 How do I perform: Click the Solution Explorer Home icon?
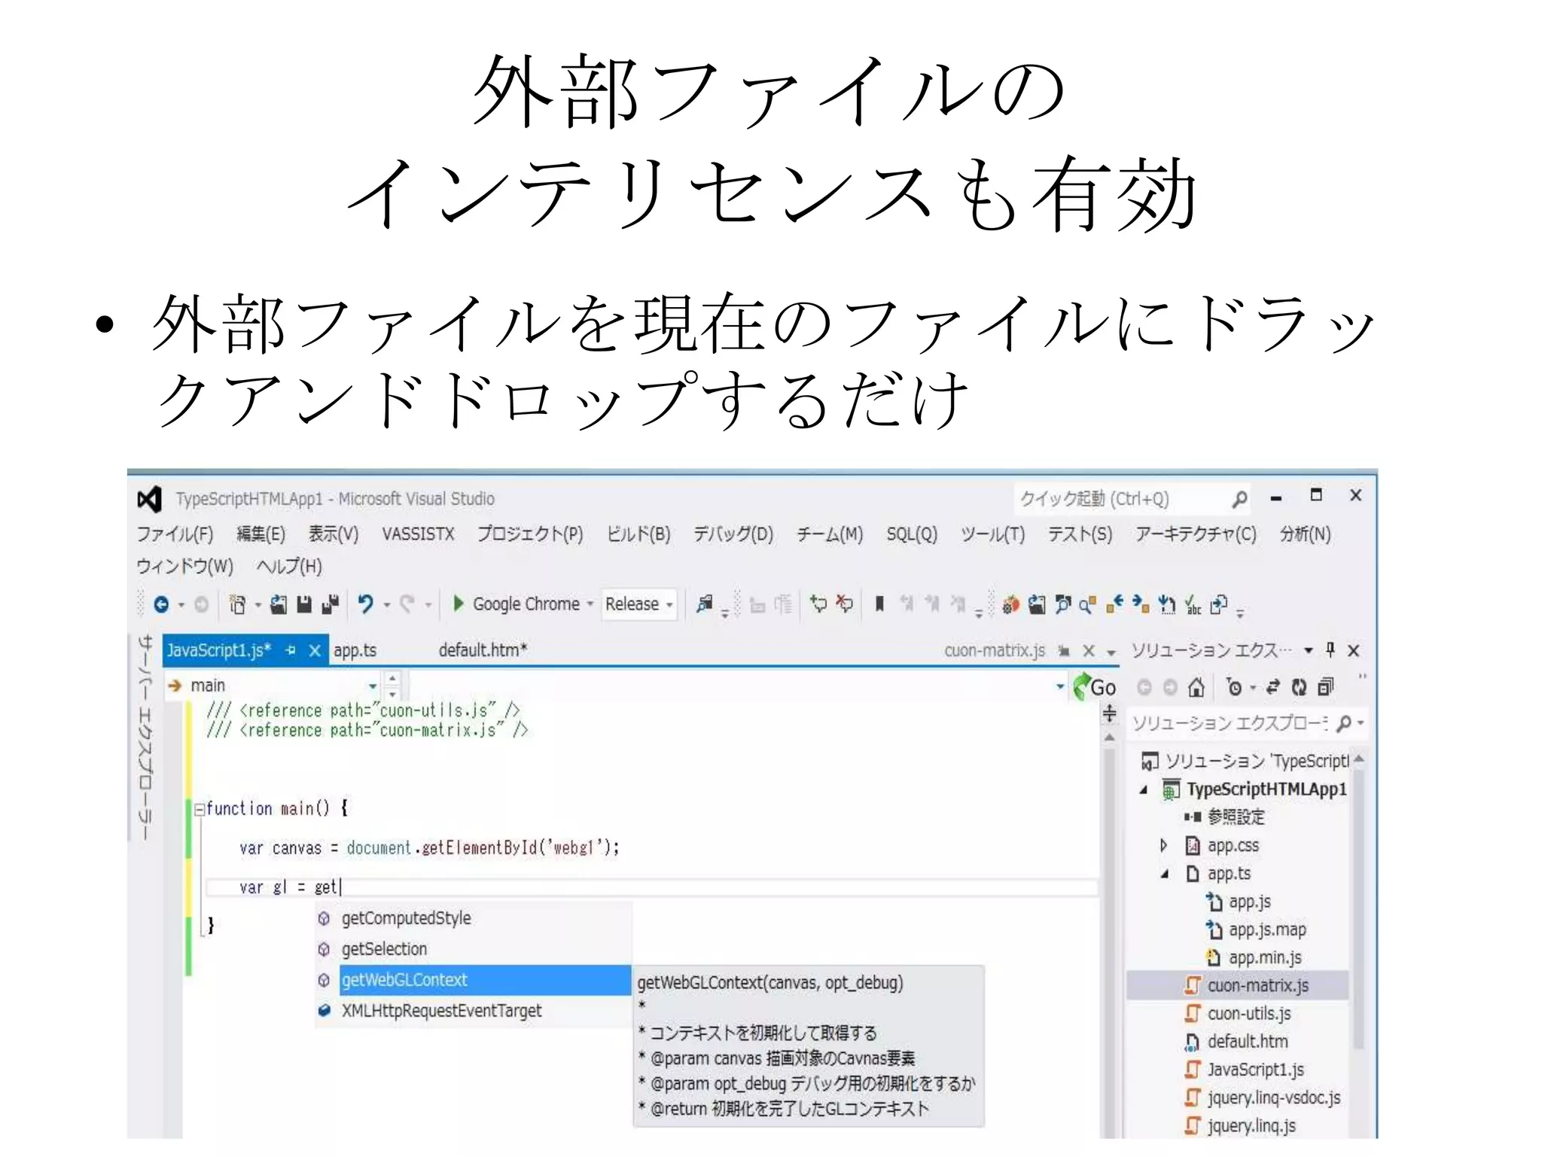click(1196, 687)
